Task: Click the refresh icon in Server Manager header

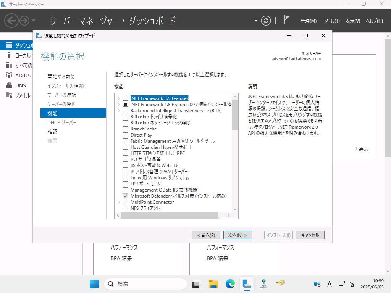Action: 266,21
